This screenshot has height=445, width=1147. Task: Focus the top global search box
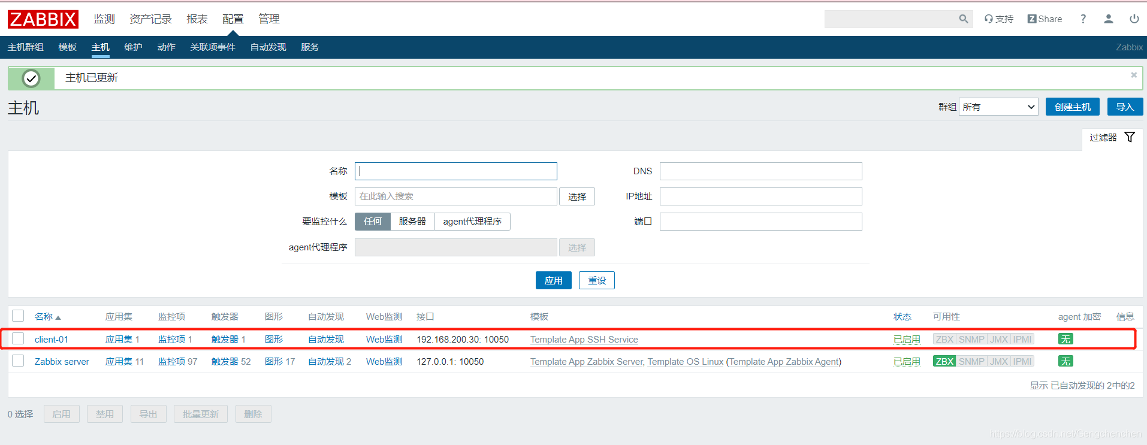891,19
